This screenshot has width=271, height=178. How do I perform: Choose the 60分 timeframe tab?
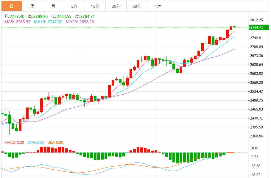coord(137,6)
